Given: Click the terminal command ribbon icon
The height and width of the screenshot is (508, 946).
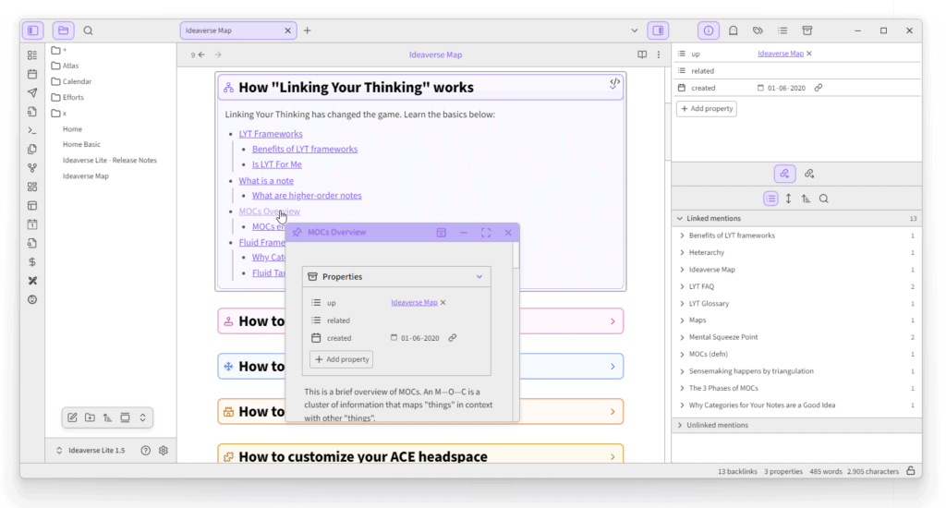Looking at the screenshot, I should coord(32,130).
